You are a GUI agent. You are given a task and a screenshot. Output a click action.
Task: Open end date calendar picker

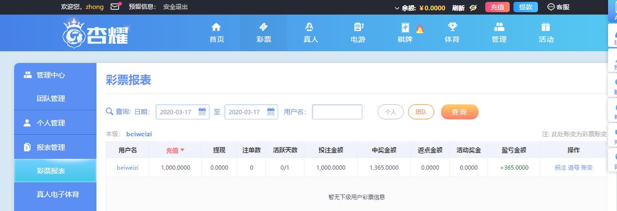pos(271,112)
